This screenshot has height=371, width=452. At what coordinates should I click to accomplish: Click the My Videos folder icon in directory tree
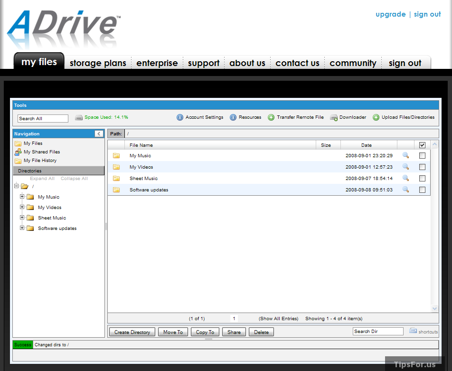(x=30, y=208)
